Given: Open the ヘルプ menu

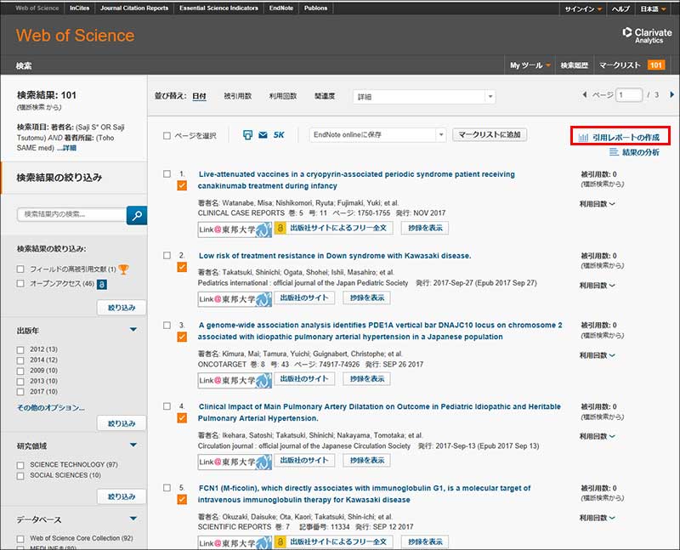Looking at the screenshot, I should [x=620, y=9].
